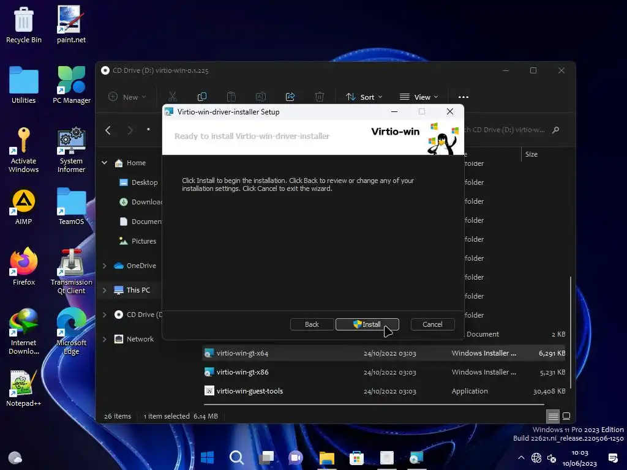Open paint.net desktop shortcut
Screen dimensions: 627x470
(x=71, y=24)
